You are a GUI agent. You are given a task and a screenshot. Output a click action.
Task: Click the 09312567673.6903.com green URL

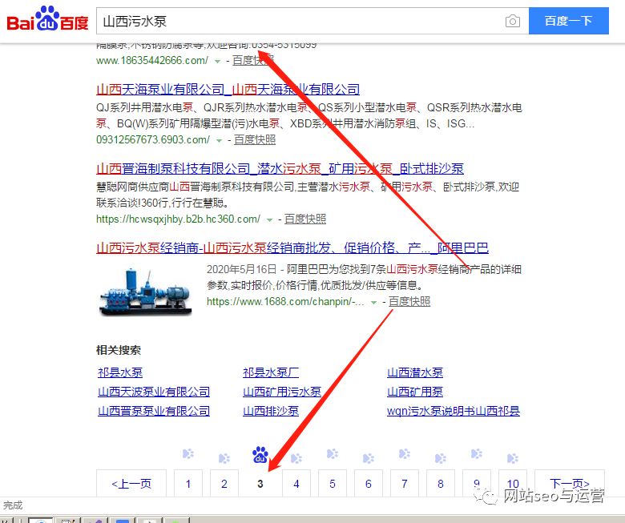(153, 140)
